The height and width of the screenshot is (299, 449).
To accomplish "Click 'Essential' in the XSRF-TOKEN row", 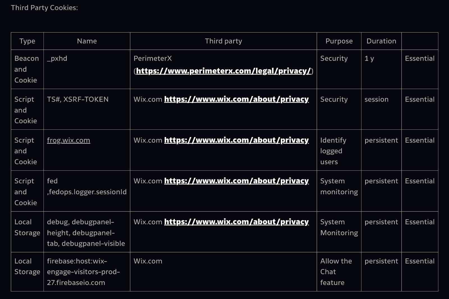I will coord(420,99).
